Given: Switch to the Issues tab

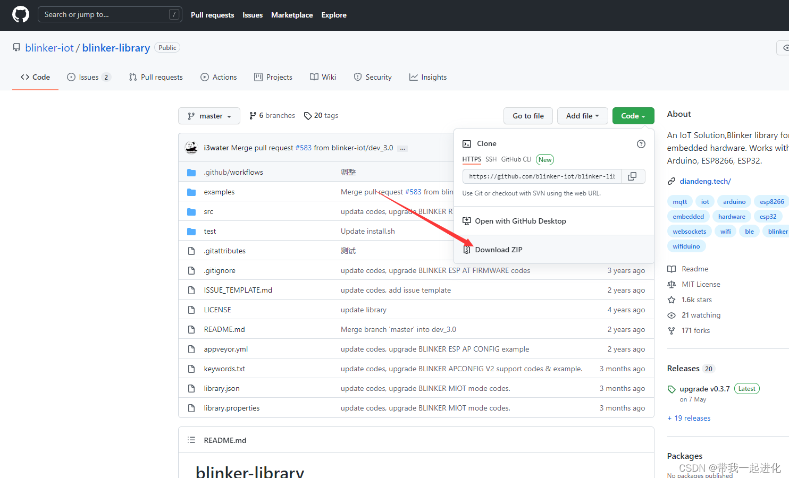Looking at the screenshot, I should 89,77.
